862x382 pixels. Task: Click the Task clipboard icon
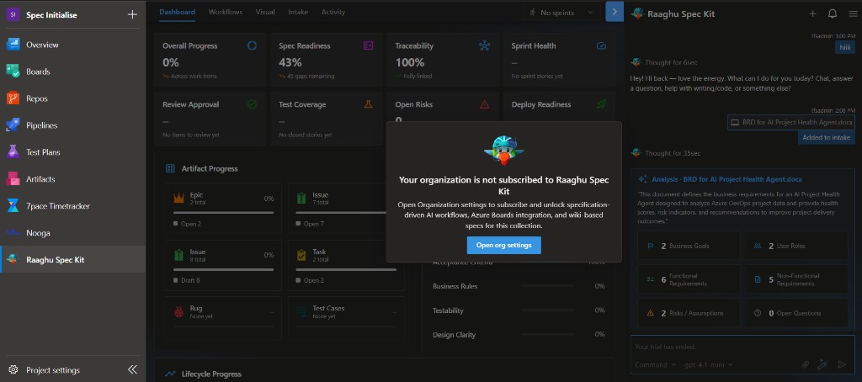301,255
